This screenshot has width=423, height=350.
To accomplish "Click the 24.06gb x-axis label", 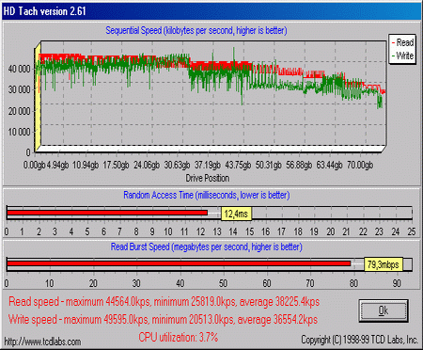I will (147, 165).
